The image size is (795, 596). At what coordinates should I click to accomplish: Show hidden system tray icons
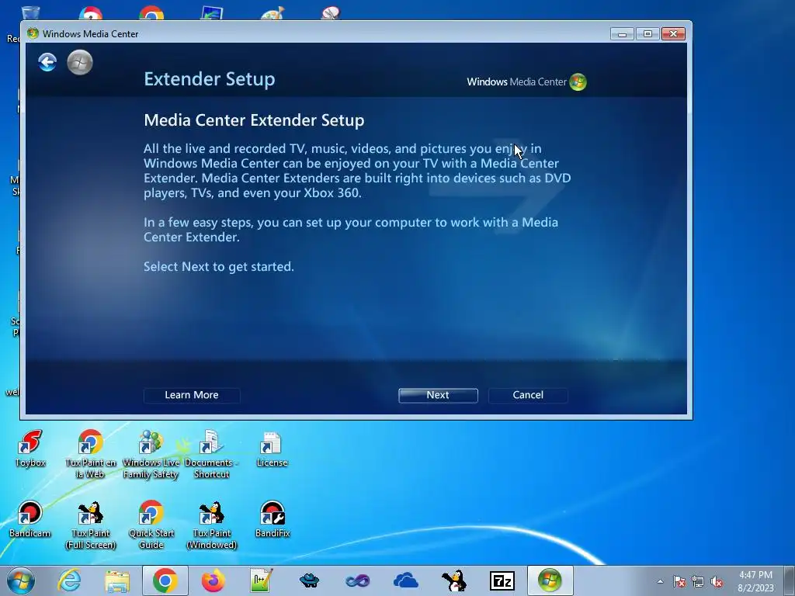pos(660,581)
